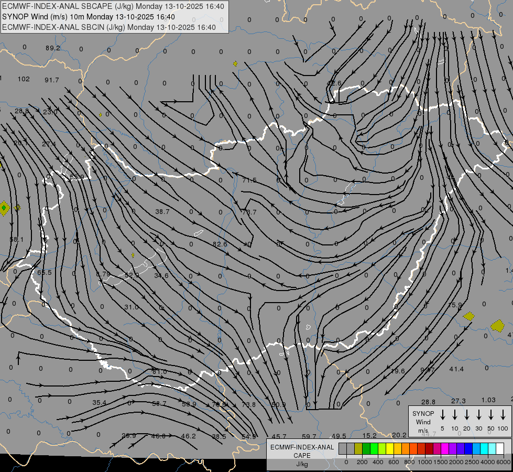Click the 82.6 value on the map

click(220, 244)
